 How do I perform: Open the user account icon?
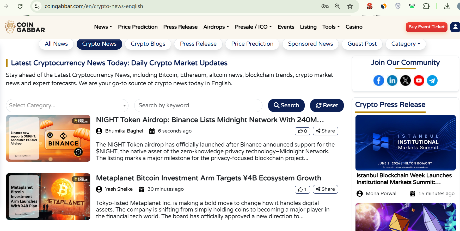pyautogui.click(x=455, y=27)
